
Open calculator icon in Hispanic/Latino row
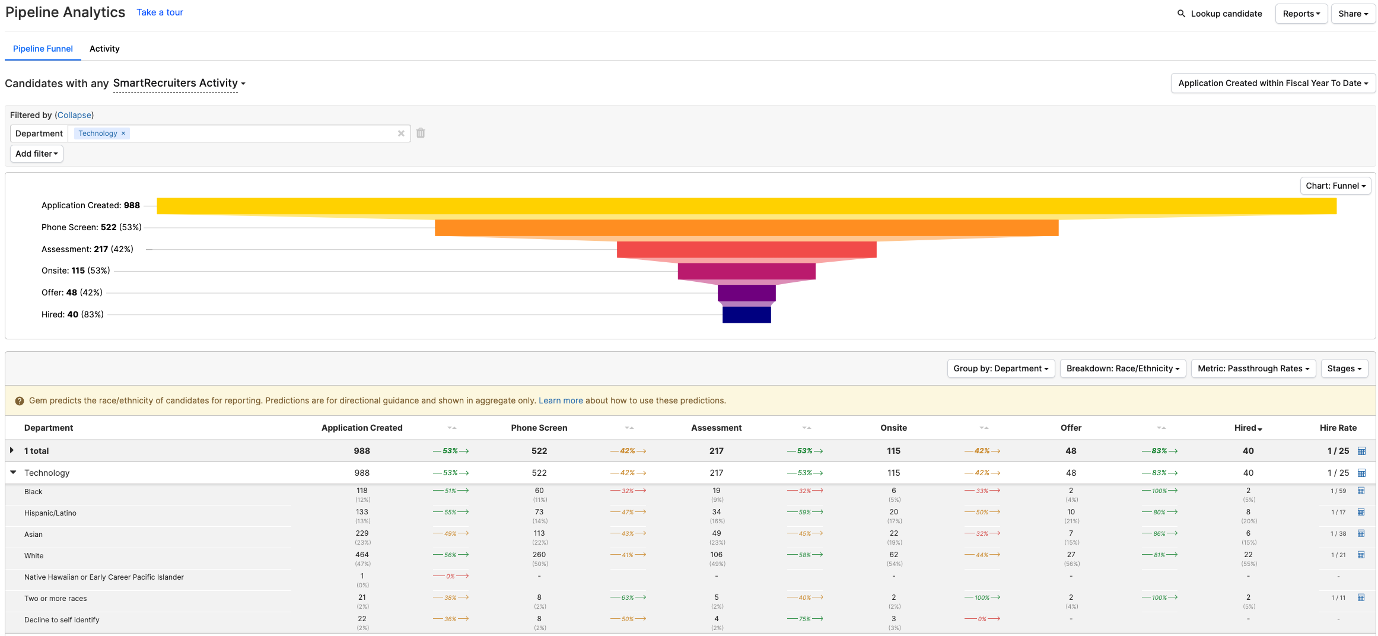point(1361,512)
